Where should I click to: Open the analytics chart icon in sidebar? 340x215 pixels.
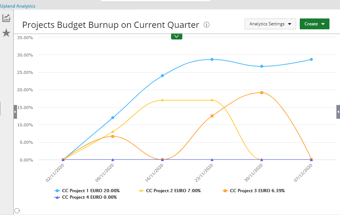[x=6, y=18]
